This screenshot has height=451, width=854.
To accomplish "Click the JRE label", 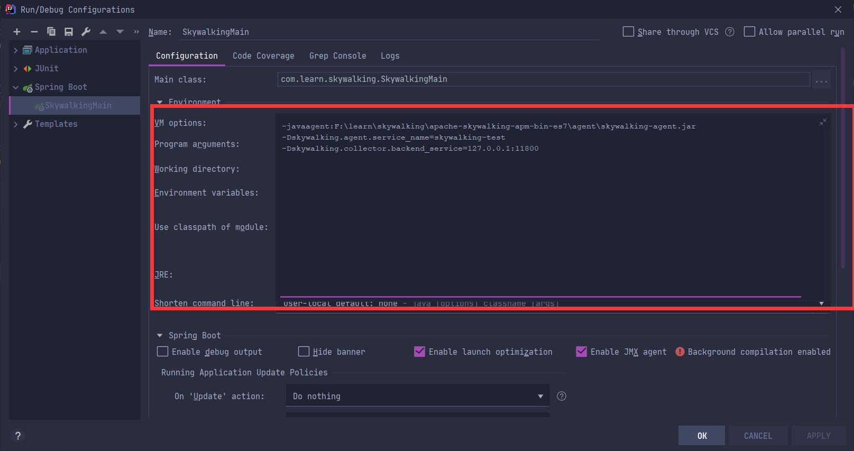I will 163,275.
